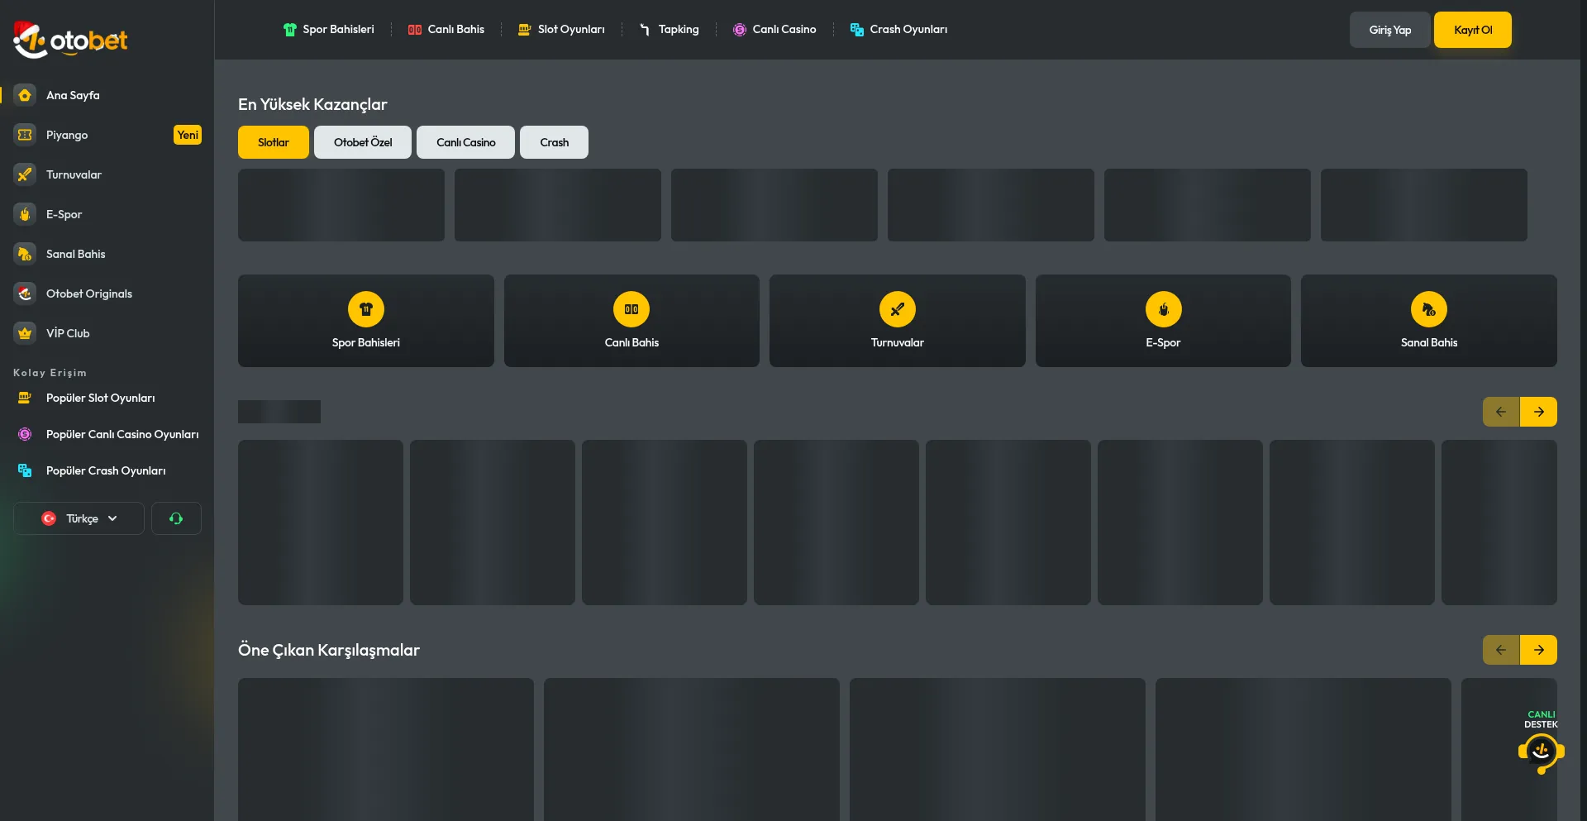The height and width of the screenshot is (821, 1587).
Task: Switch to the Crash winnings tab
Action: 554,142
